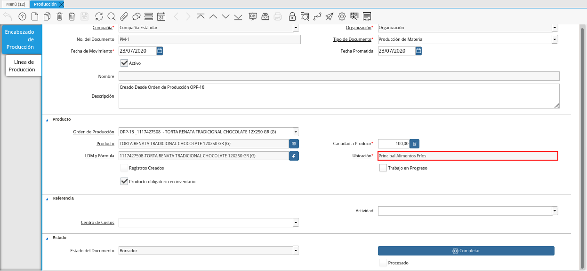Click the Help question mark icon
Viewport: 587px width, 271px height.
click(x=22, y=16)
